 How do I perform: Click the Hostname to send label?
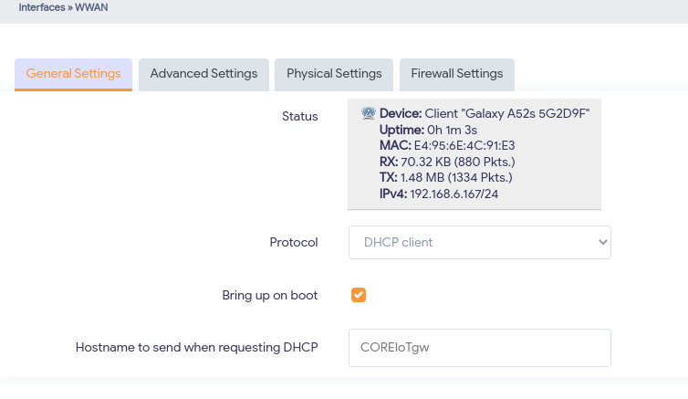[196, 348]
